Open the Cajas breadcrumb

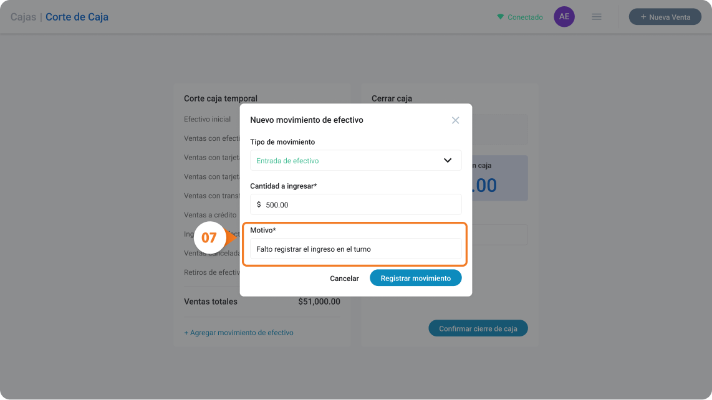[x=23, y=17]
